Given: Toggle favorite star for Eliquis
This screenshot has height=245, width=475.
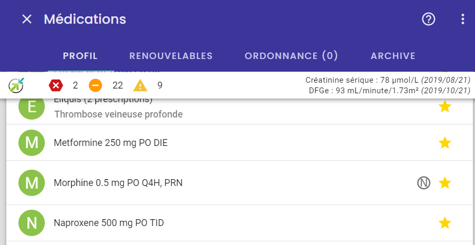Looking at the screenshot, I should point(445,106).
